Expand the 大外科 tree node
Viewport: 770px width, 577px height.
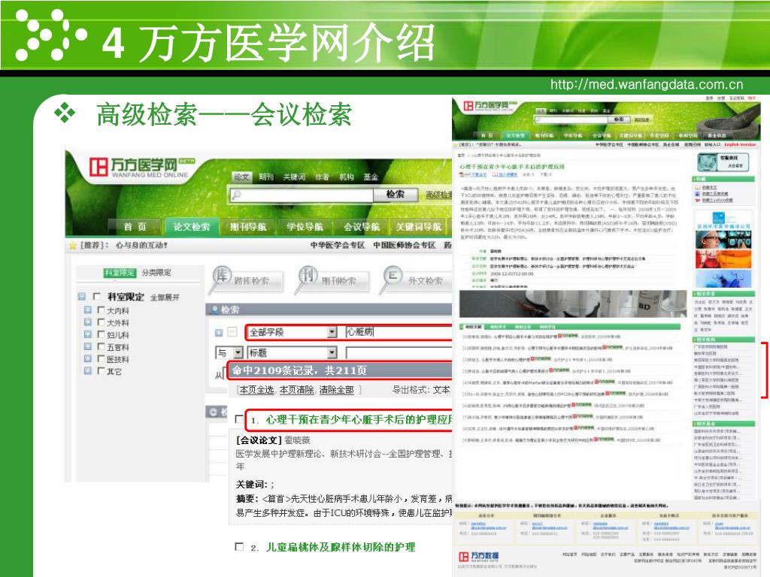click(88, 322)
